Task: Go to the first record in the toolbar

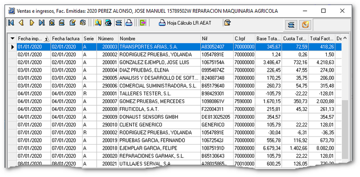Action: (11, 23)
